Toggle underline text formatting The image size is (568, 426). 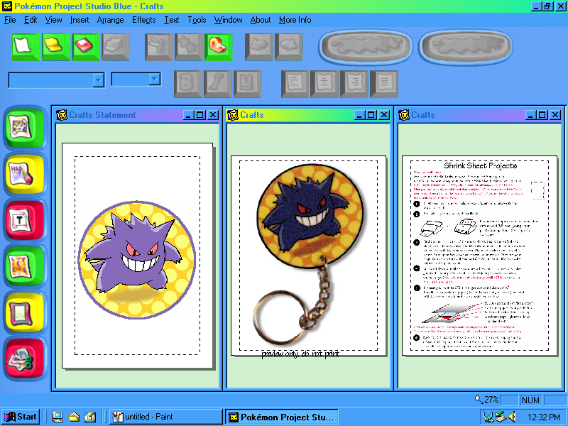[246, 80]
